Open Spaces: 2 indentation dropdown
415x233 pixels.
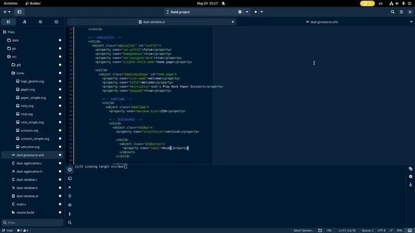tap(368, 230)
